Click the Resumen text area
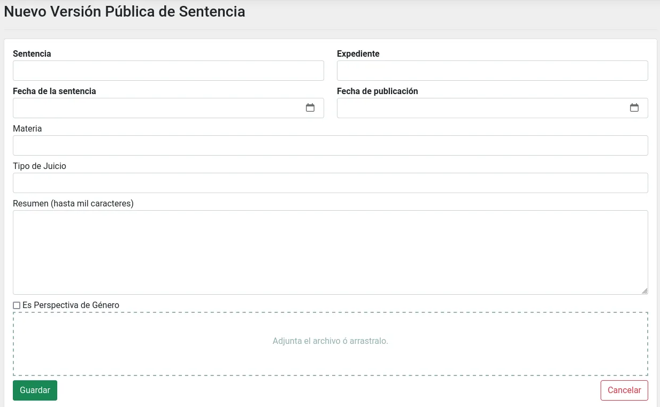660x407 pixels. pyautogui.click(x=330, y=251)
